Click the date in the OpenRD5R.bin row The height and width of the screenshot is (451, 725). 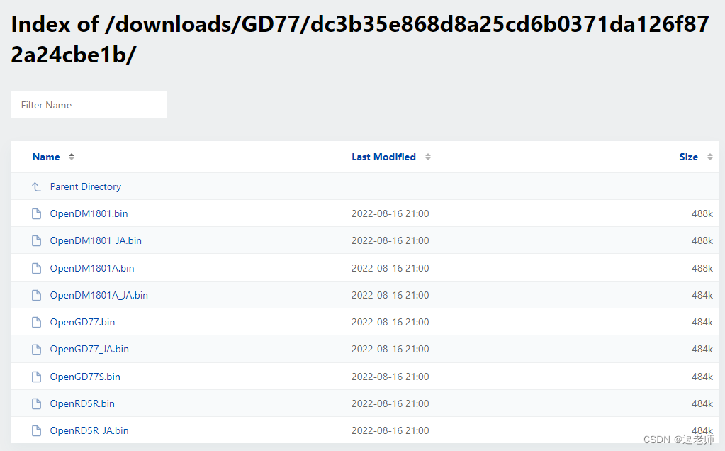click(390, 403)
